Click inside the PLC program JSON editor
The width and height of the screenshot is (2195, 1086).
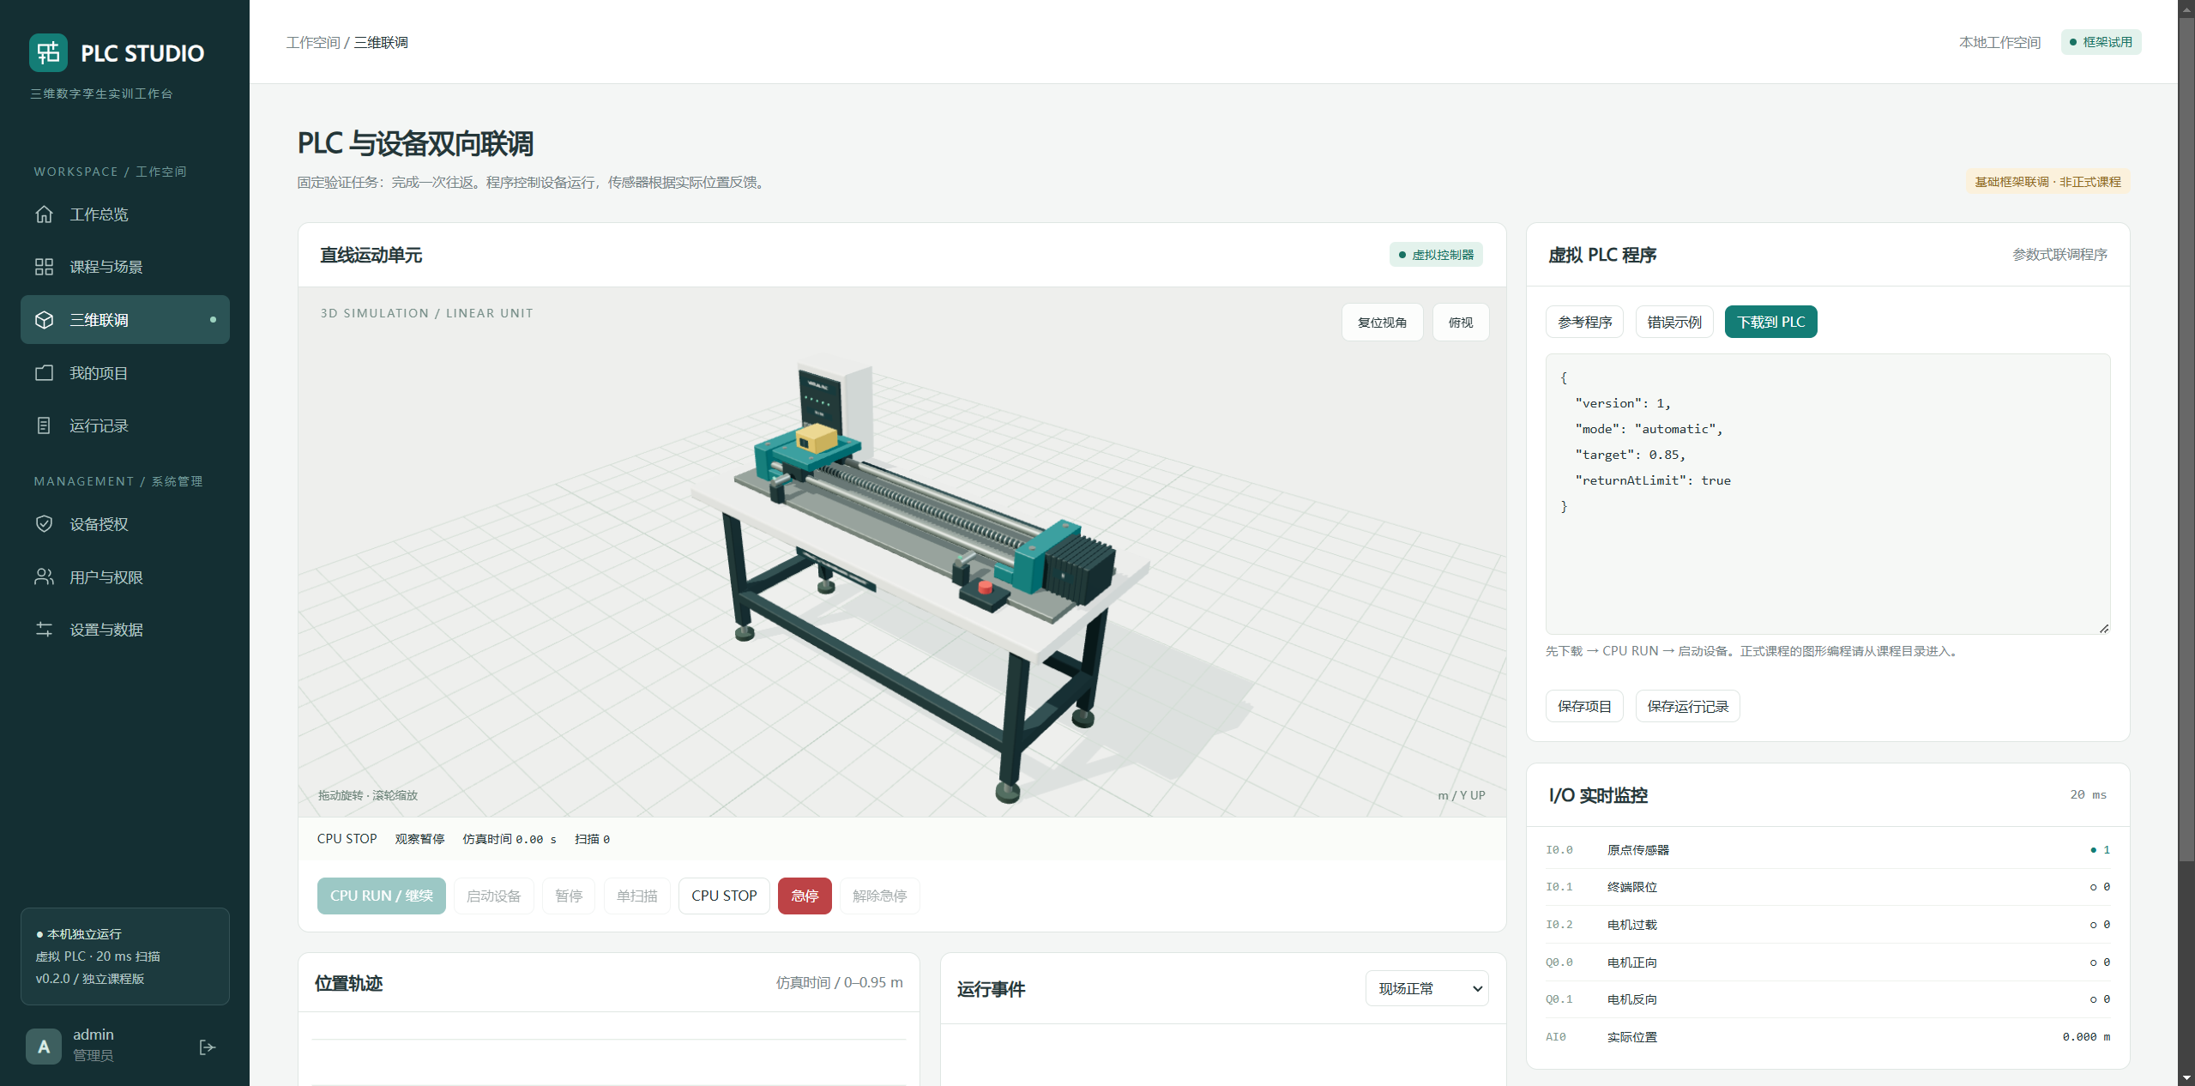[x=1828, y=494]
